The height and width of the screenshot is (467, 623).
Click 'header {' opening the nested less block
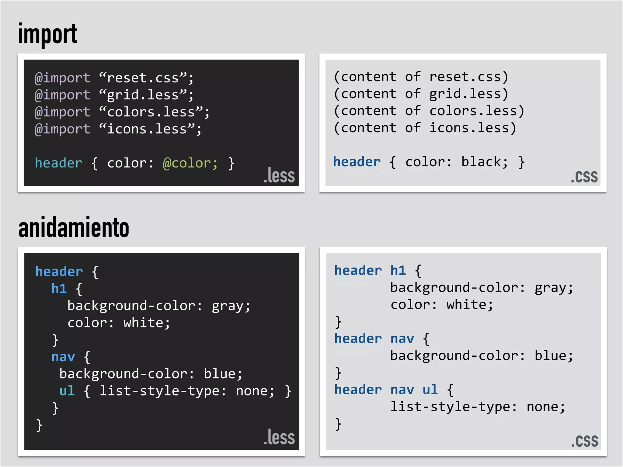(67, 272)
